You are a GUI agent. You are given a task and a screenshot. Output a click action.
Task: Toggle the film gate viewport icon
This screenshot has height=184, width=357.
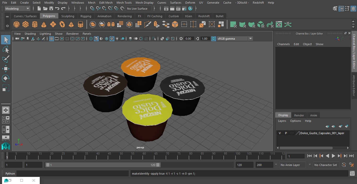coord(57,39)
